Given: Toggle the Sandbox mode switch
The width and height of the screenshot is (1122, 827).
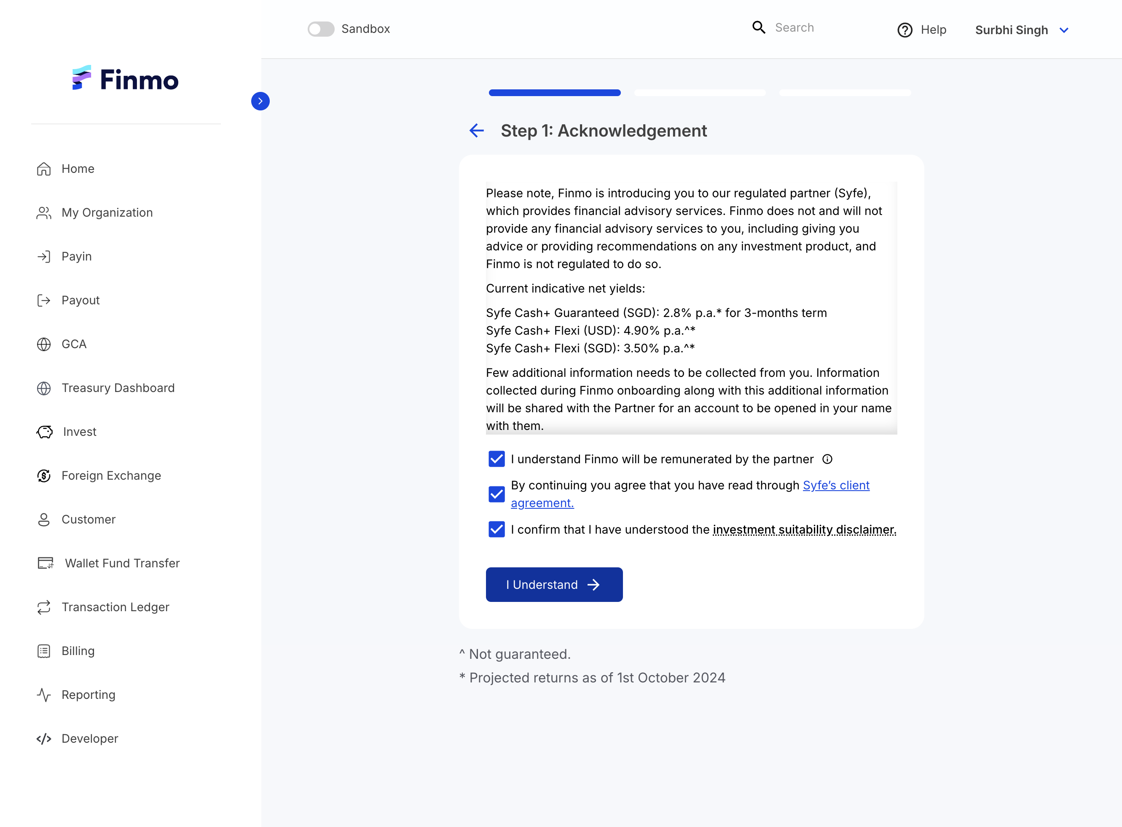Looking at the screenshot, I should click(x=321, y=29).
